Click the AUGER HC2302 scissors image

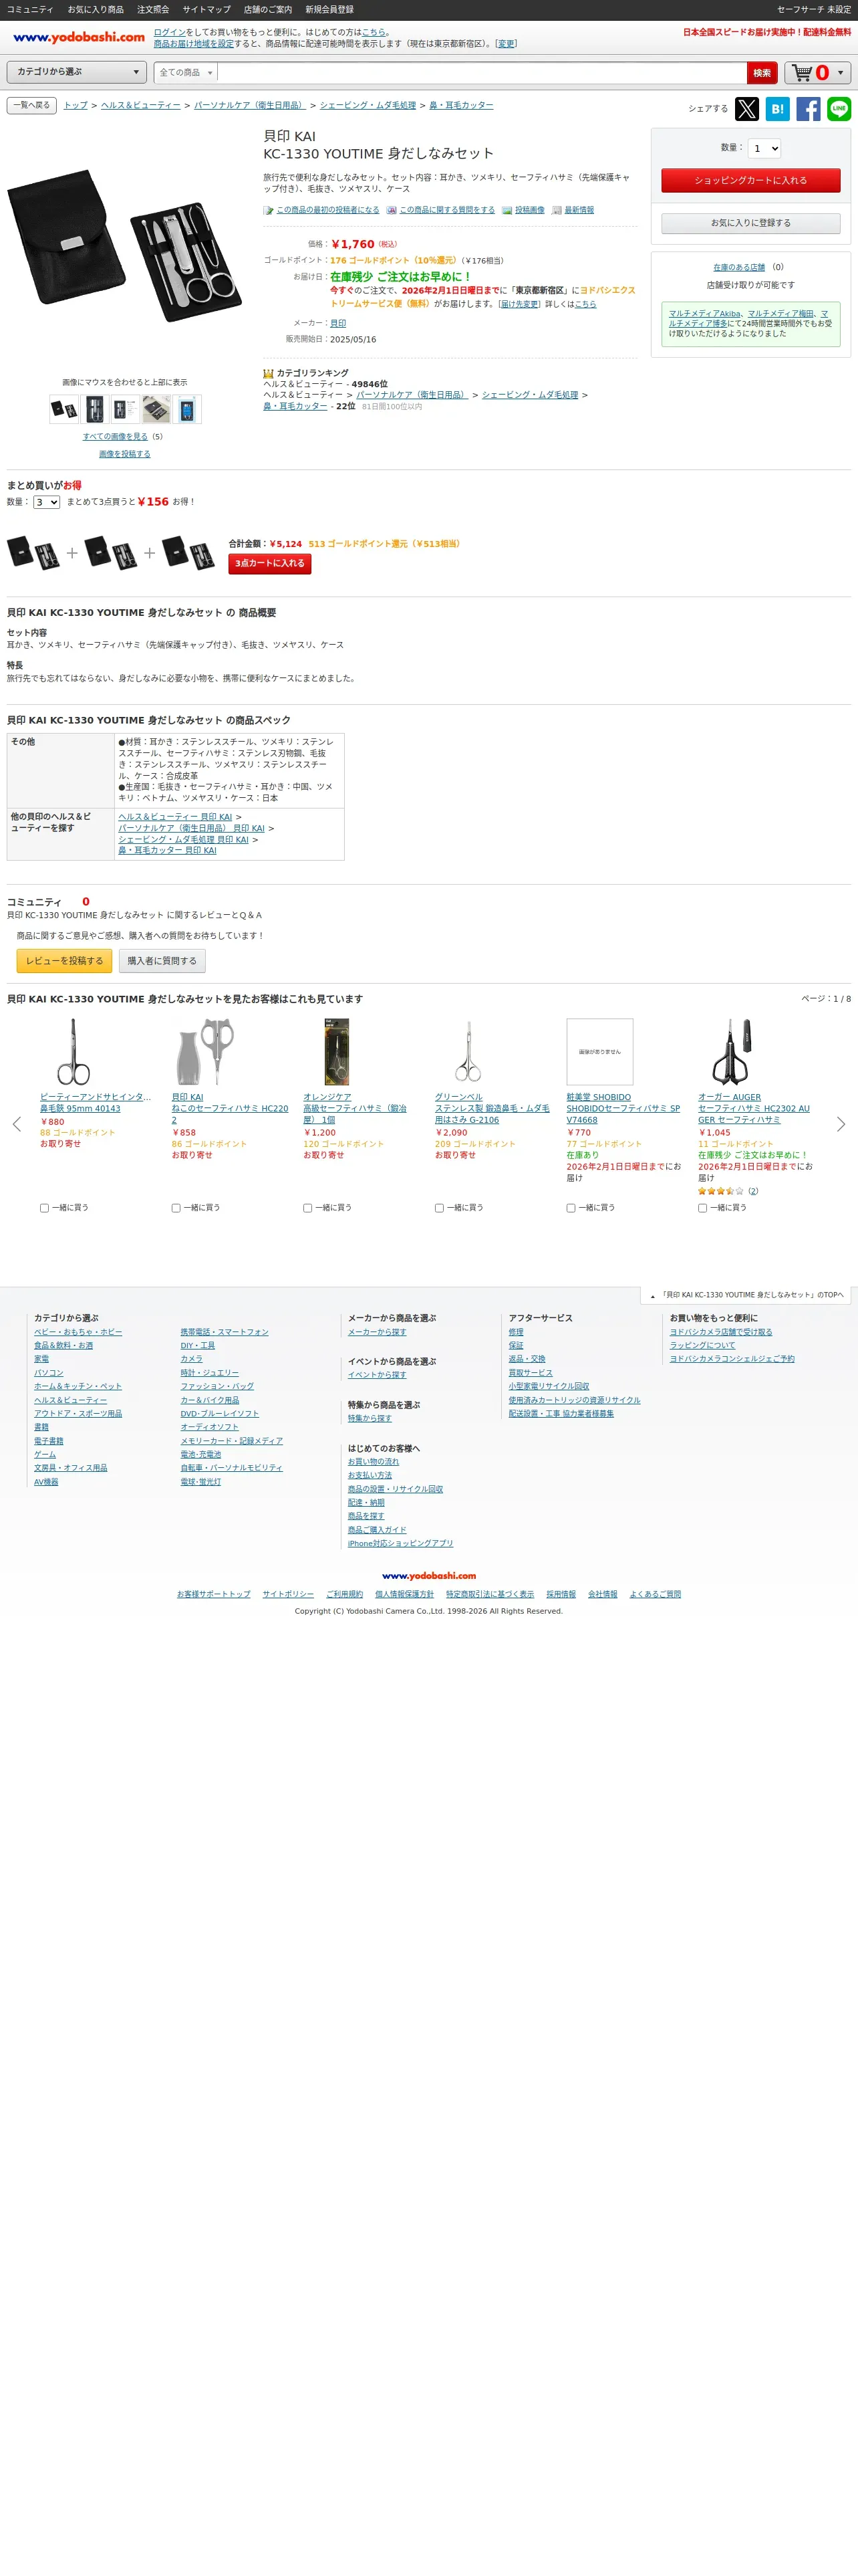pyautogui.click(x=731, y=1052)
